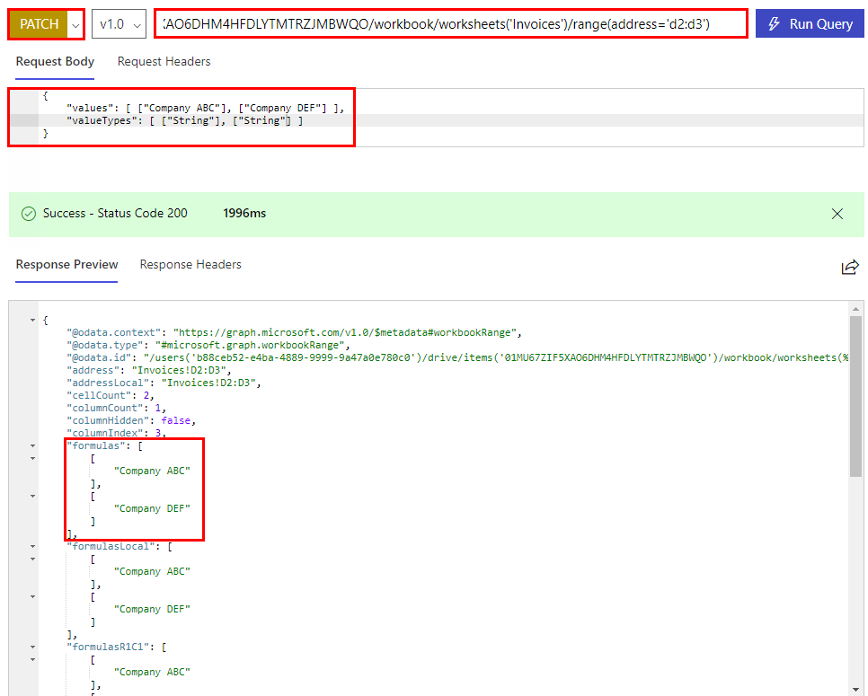Click the green success checkmark icon
Viewport: 868px width, 696px height.
[29, 214]
